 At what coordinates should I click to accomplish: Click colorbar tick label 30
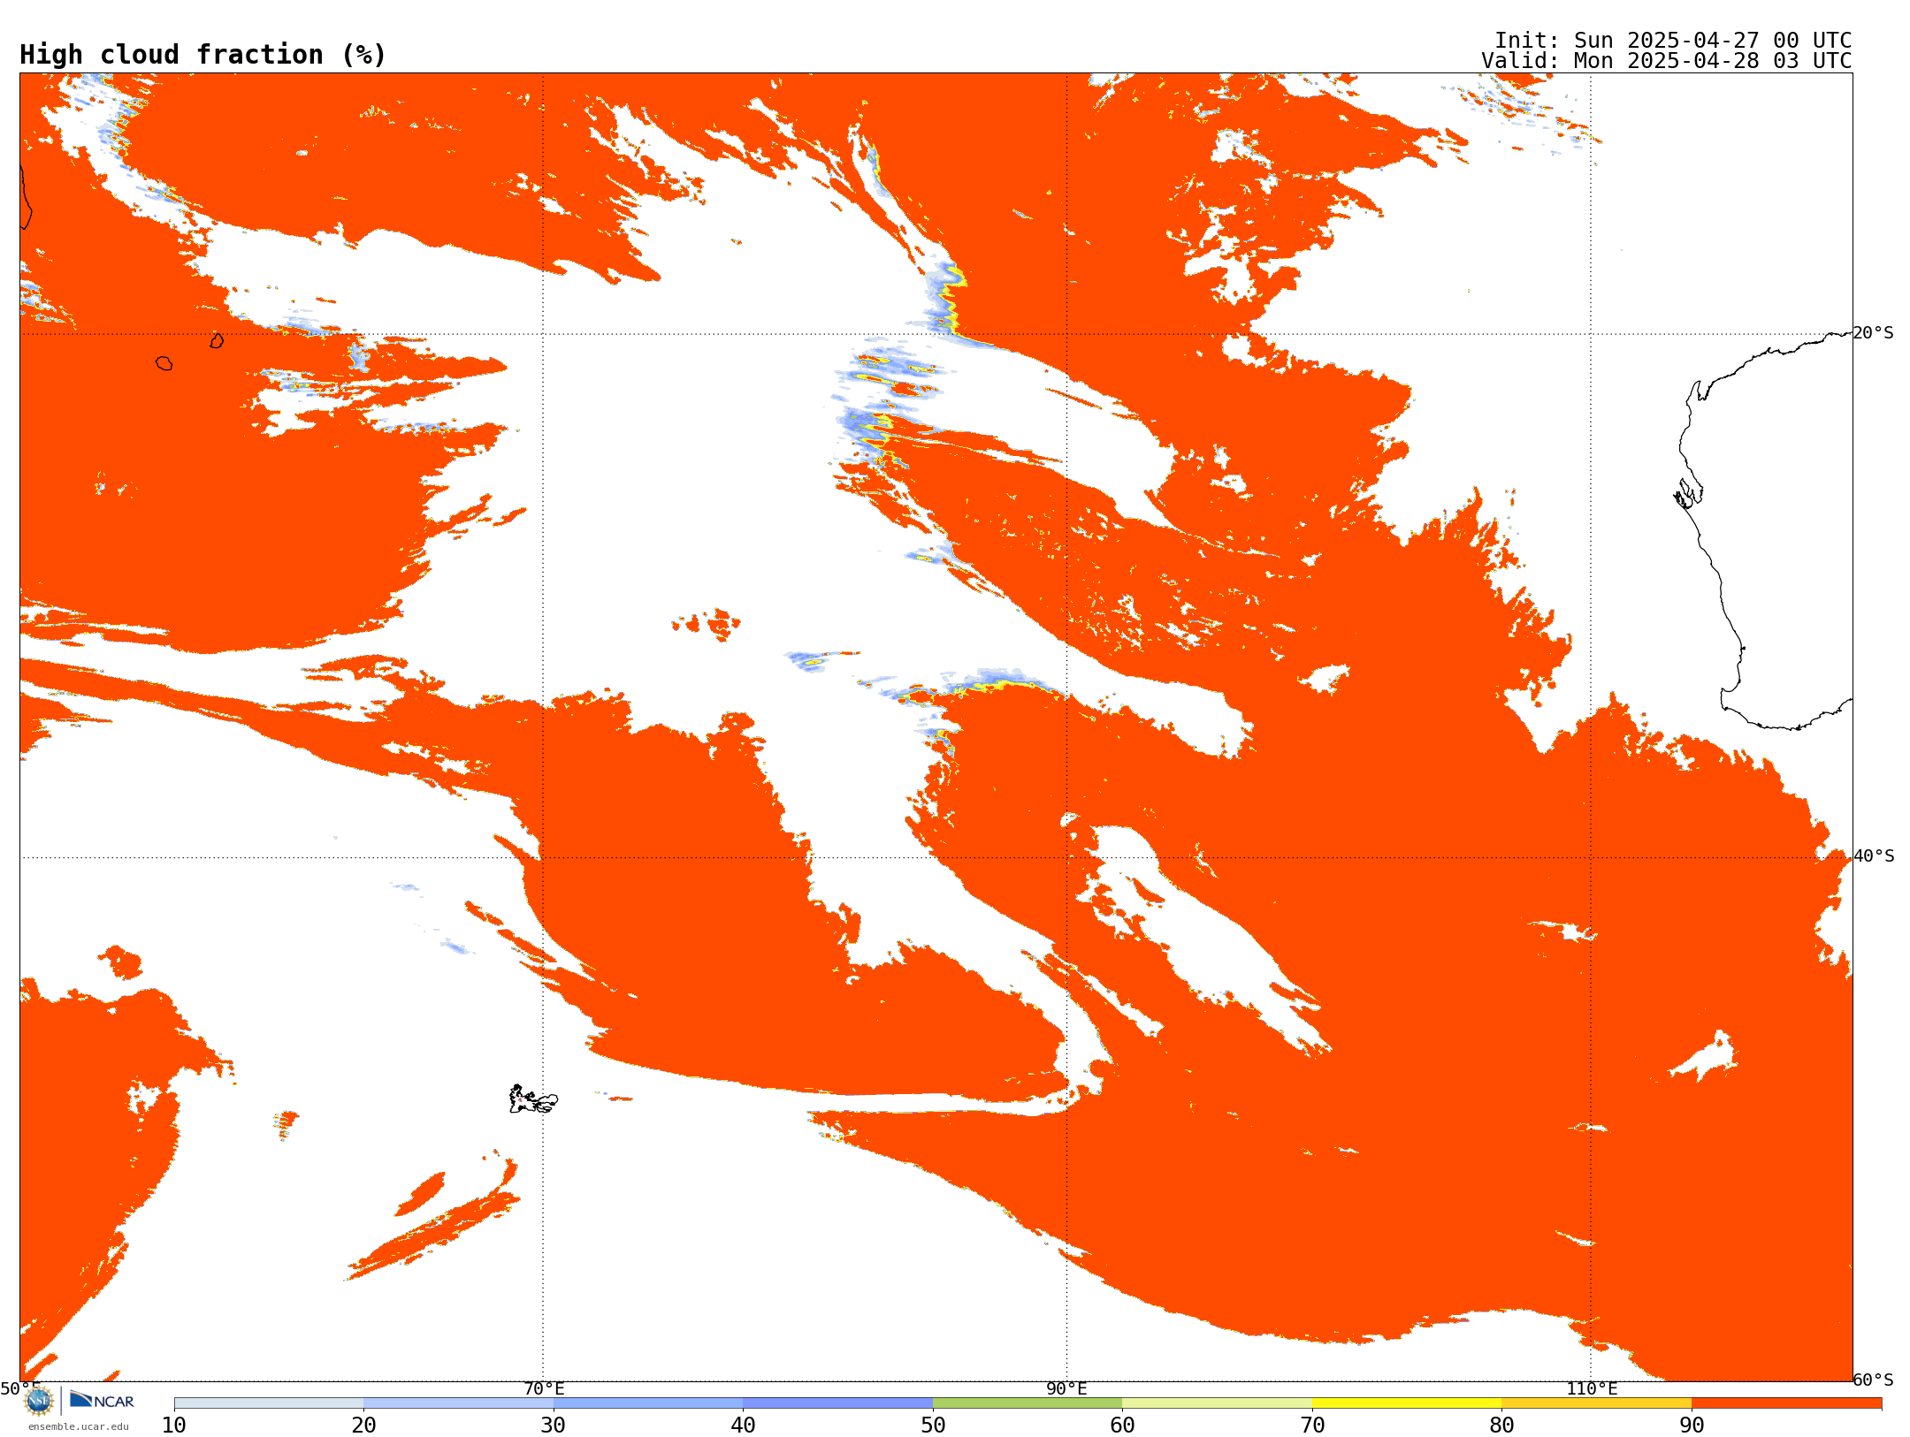pos(554,1426)
